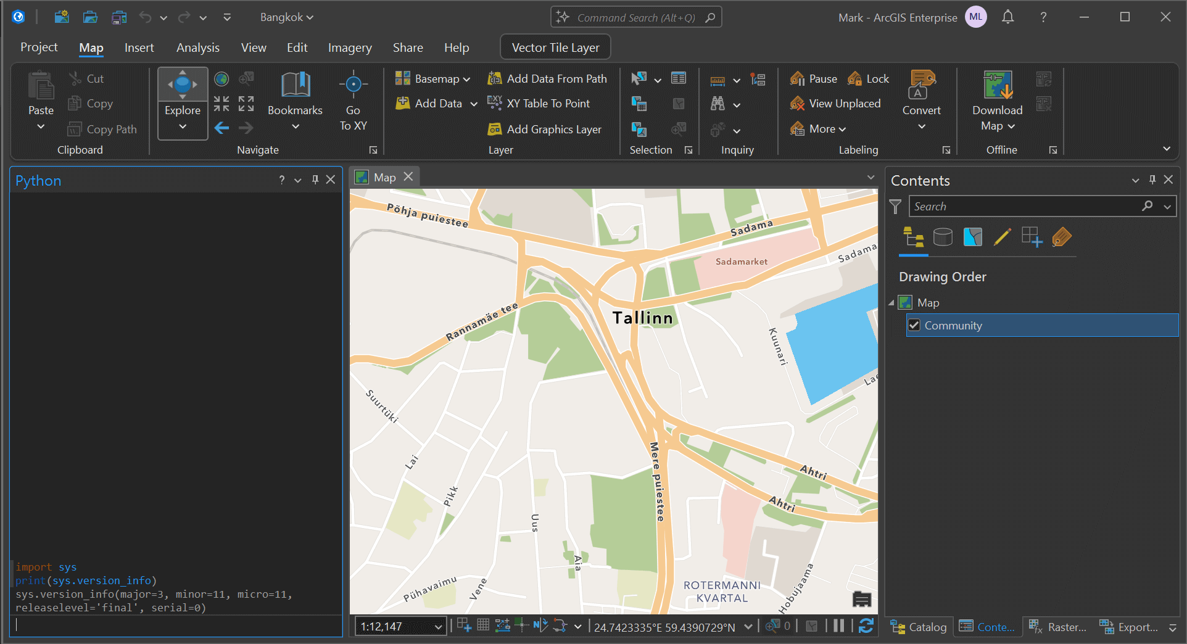Open coordinate display units dropdown
Viewport: 1187px width, 644px height.
tap(748, 627)
